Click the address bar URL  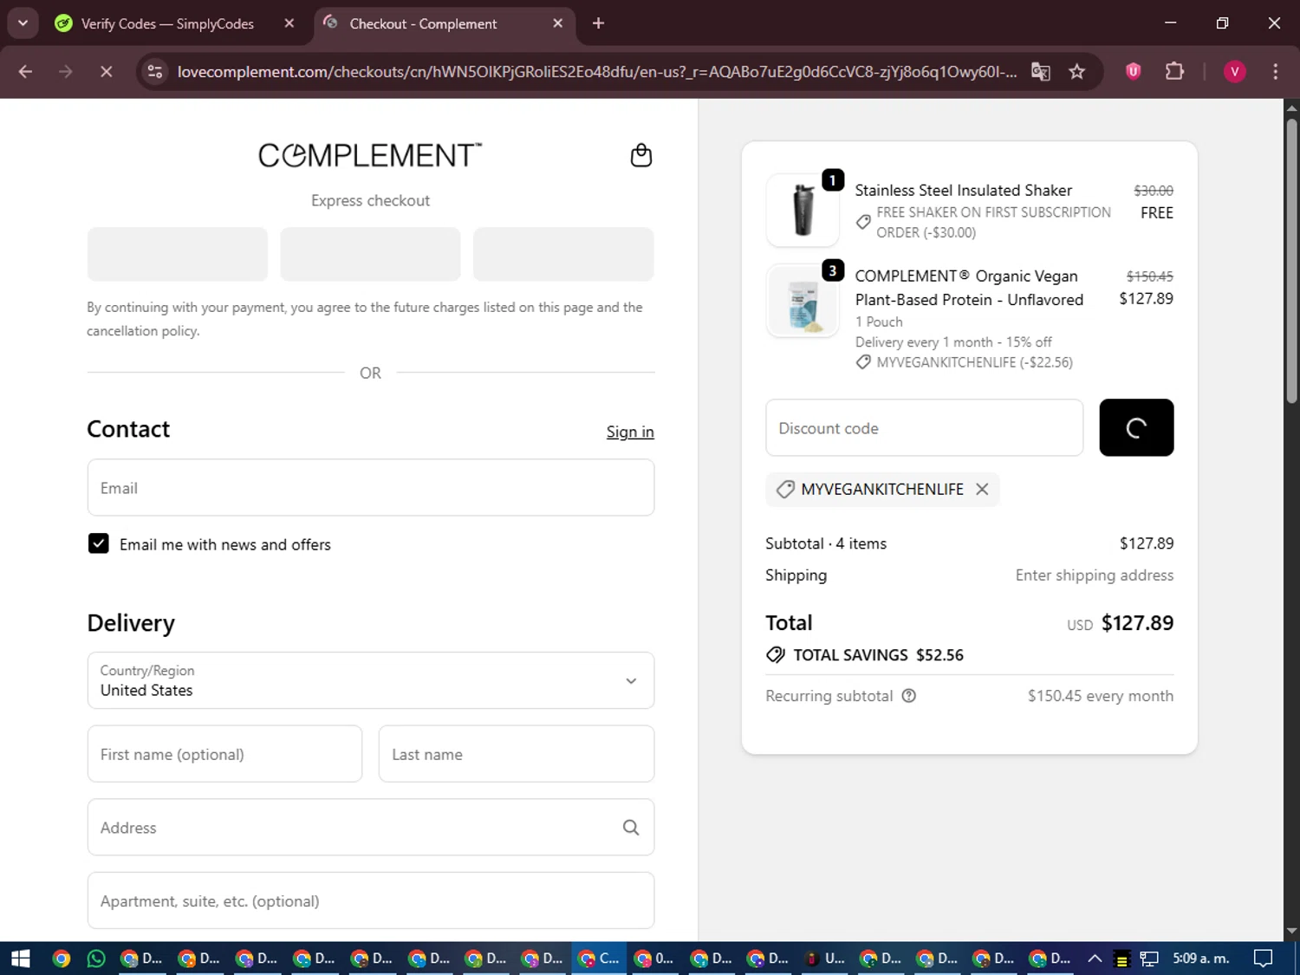596,72
